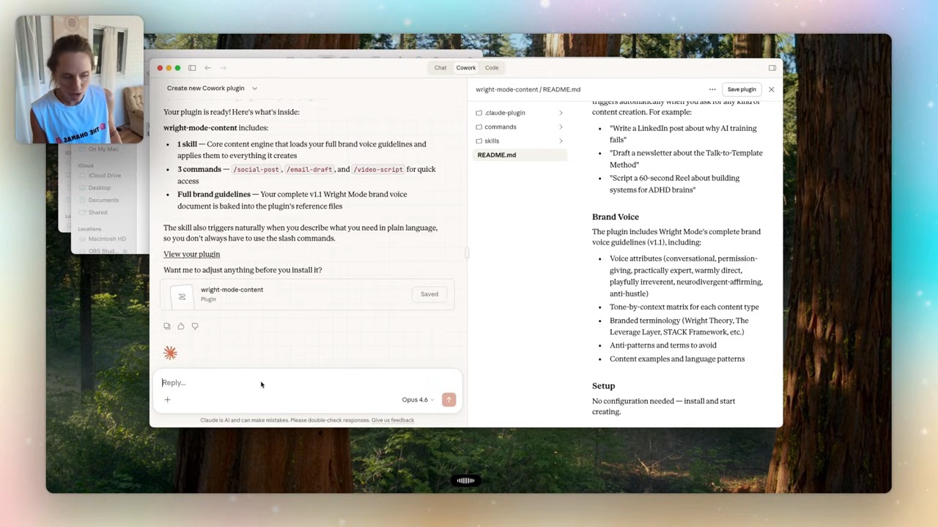
Task: Click the Save plugin button
Action: click(742, 89)
